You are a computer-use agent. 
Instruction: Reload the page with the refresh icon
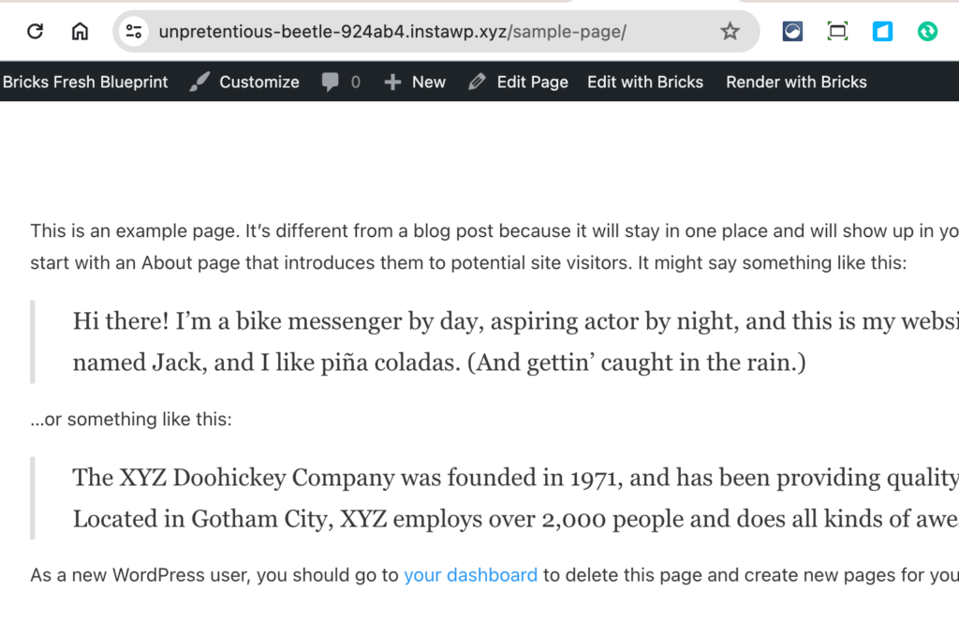[x=35, y=31]
